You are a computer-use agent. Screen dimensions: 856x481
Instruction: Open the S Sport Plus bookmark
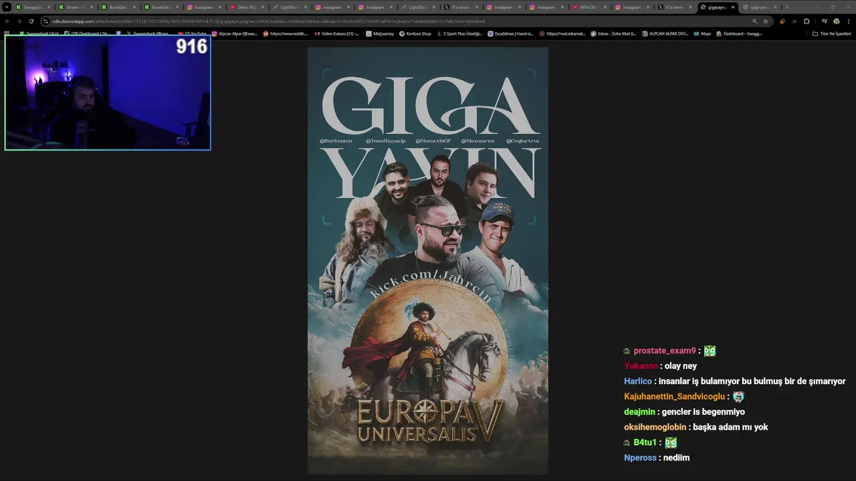click(x=459, y=33)
